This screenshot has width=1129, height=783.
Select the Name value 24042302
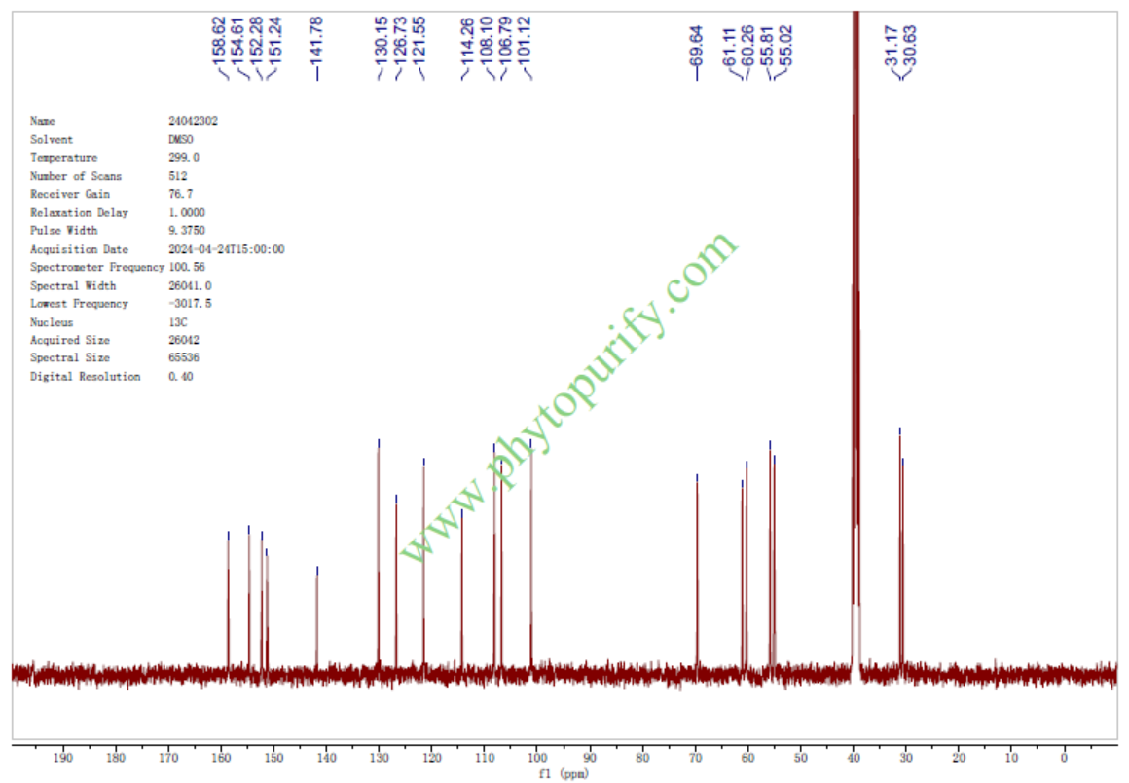(193, 121)
